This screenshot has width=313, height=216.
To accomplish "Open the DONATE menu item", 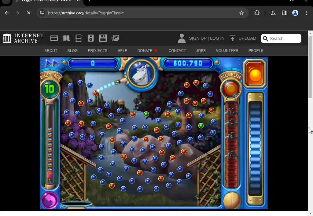I will (x=147, y=51).
